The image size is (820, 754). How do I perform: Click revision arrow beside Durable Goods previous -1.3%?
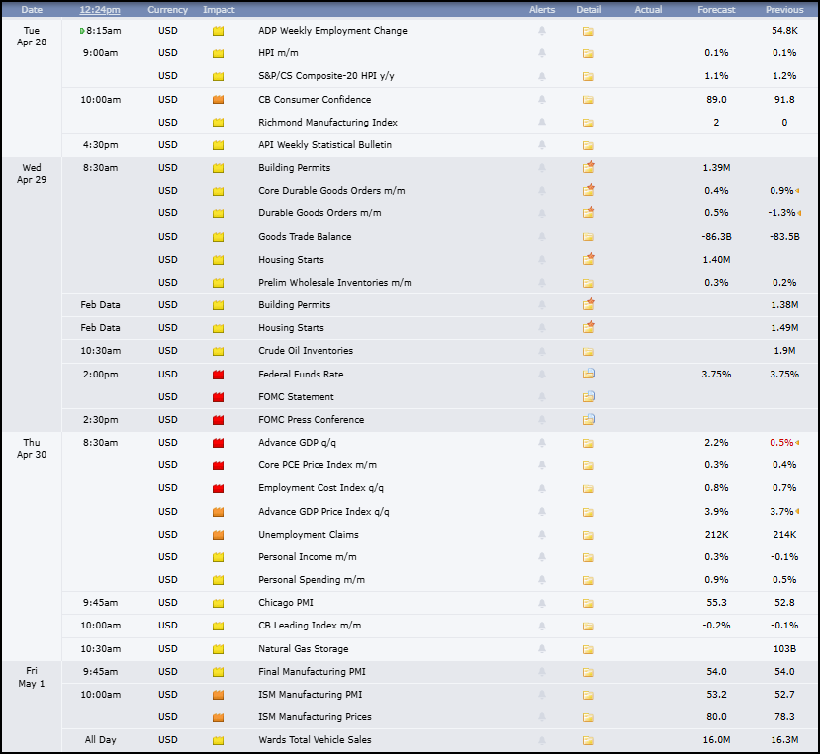pos(799,213)
